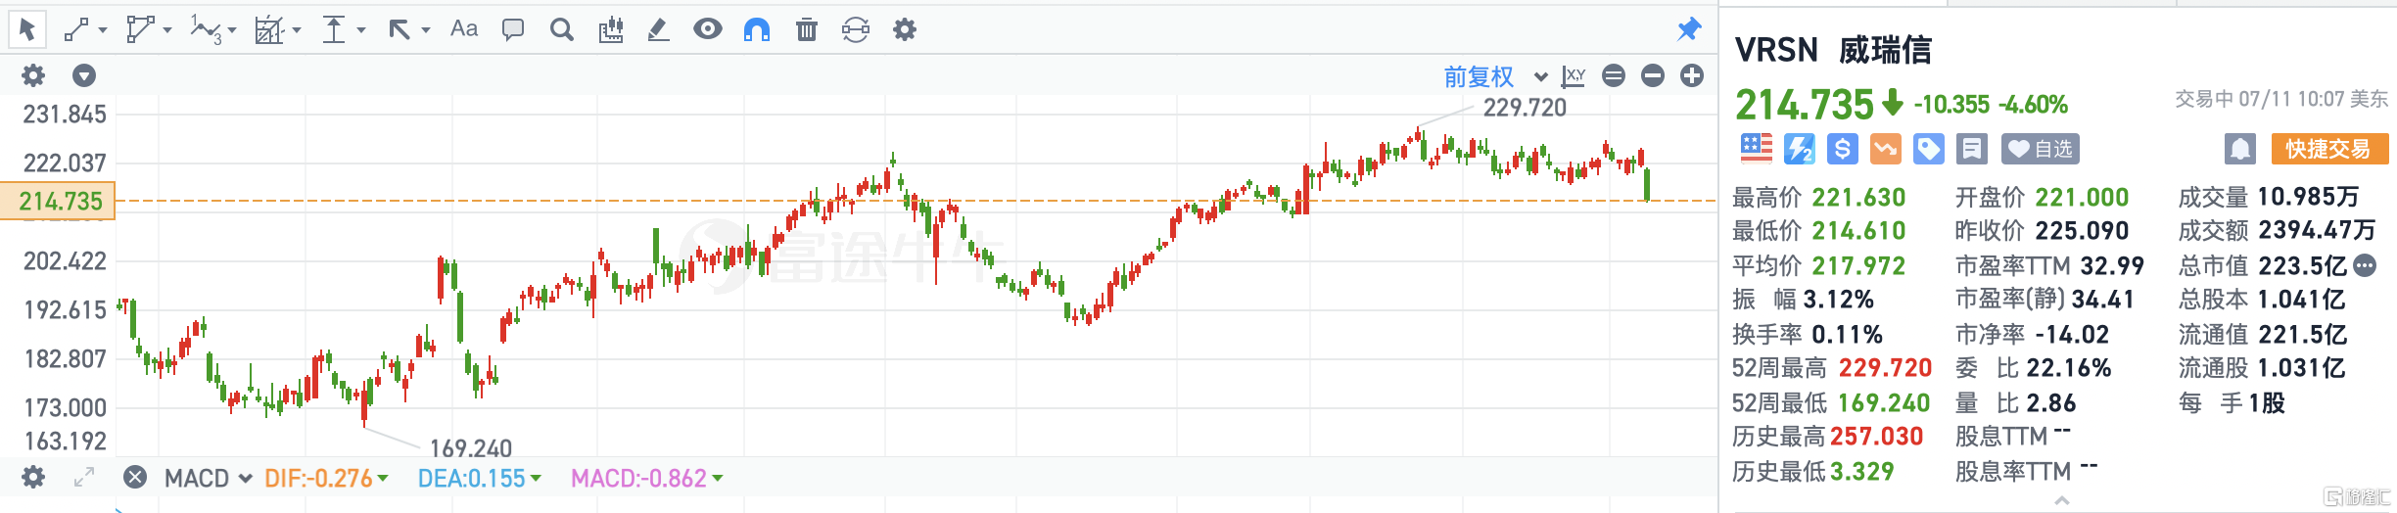Click the US flag market icon
2397x513 pixels.
[1757, 148]
